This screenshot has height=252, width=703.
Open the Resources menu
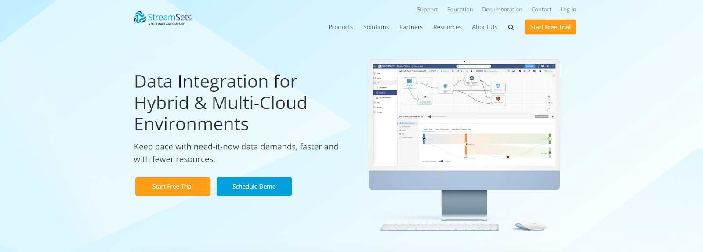coord(447,27)
